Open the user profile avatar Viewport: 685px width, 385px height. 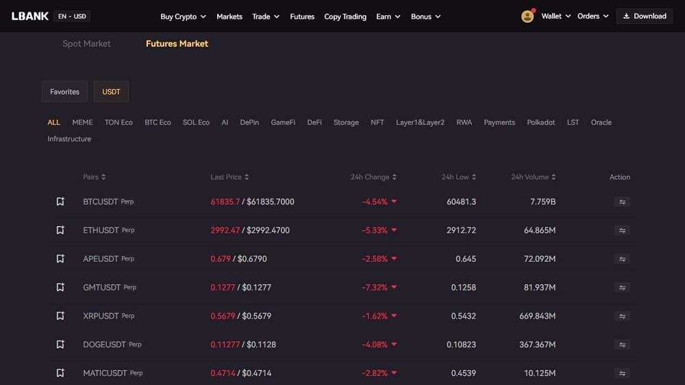pyautogui.click(x=527, y=16)
